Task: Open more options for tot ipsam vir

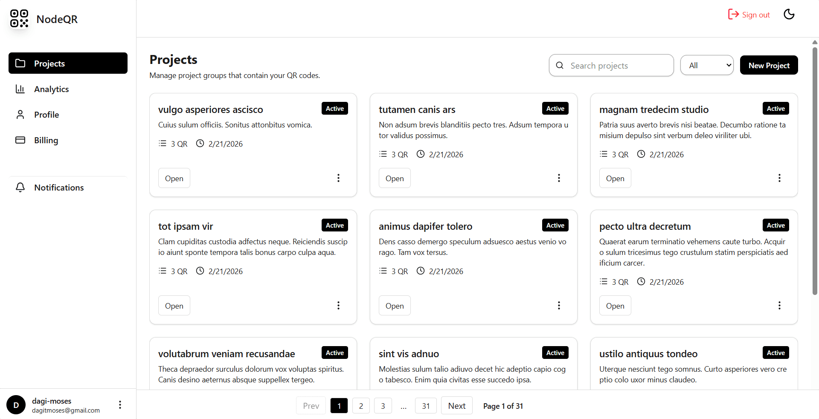Action: coord(338,305)
